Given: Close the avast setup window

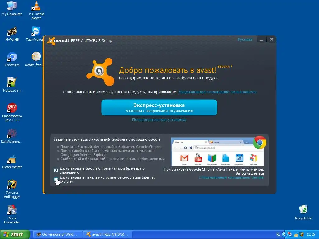Looking at the screenshot, I should tap(271, 39).
